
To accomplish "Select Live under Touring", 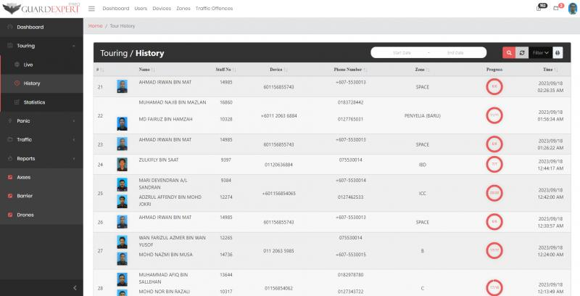I will click(29, 65).
